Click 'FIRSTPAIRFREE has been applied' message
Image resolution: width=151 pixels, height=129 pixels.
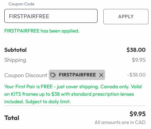click(42, 31)
